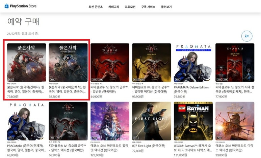Click PS4 badge on Diablo IV 일반판 cover

100,79
